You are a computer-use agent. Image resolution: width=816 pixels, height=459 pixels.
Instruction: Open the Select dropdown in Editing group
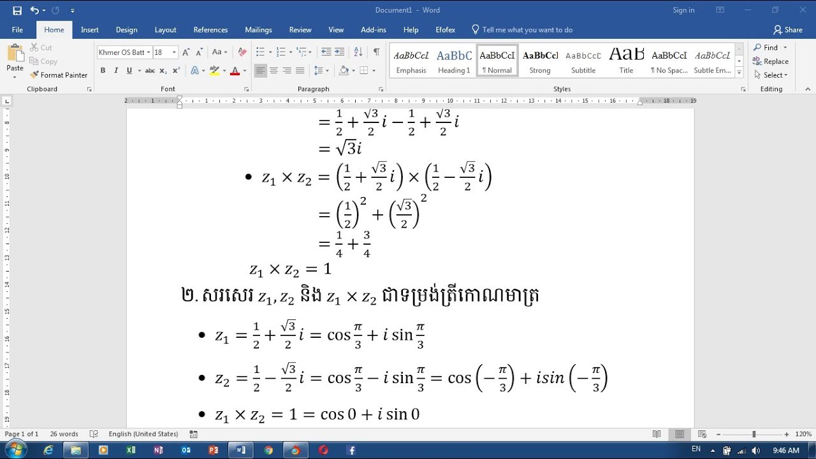tap(771, 75)
